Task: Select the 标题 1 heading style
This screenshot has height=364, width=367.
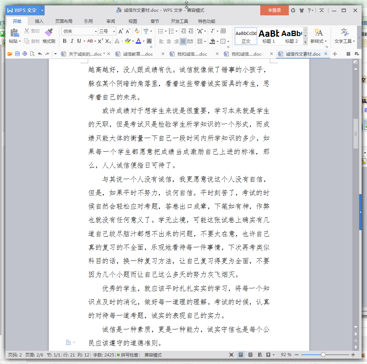Action: 269,36
